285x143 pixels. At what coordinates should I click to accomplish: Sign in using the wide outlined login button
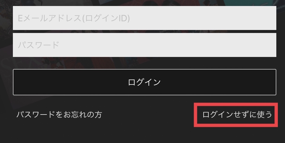pyautogui.click(x=145, y=82)
